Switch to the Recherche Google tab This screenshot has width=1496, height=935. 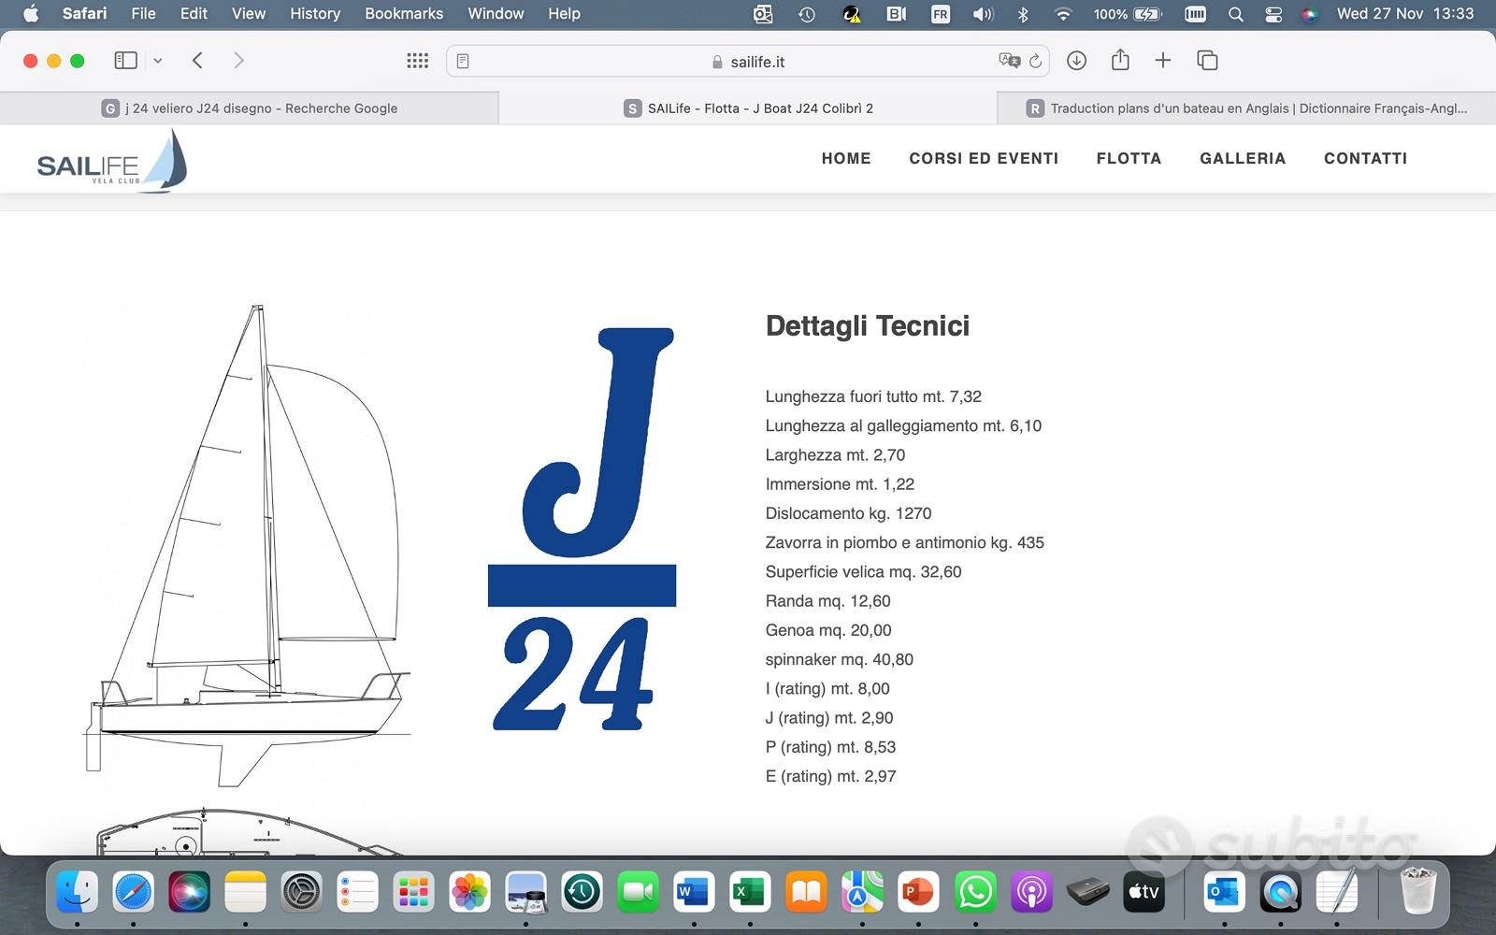250,108
